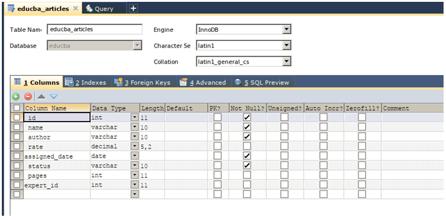The image size is (446, 220).
Task: Open data type dropdown for status row
Action: [x=134, y=166]
